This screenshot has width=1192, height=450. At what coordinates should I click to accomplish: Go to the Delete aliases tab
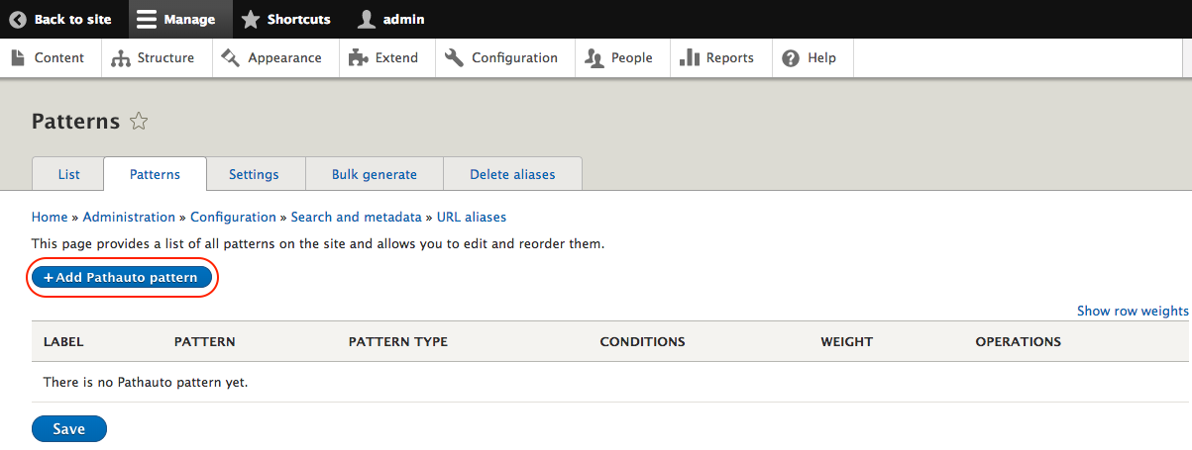pos(512,174)
